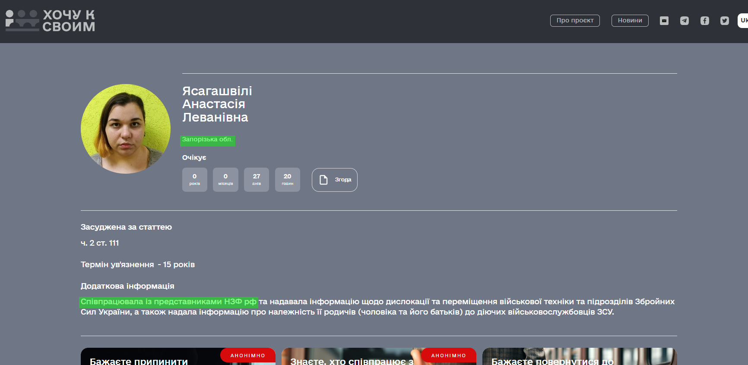
Task: Click the Запорізька обл. region tag
Action: [x=207, y=140]
